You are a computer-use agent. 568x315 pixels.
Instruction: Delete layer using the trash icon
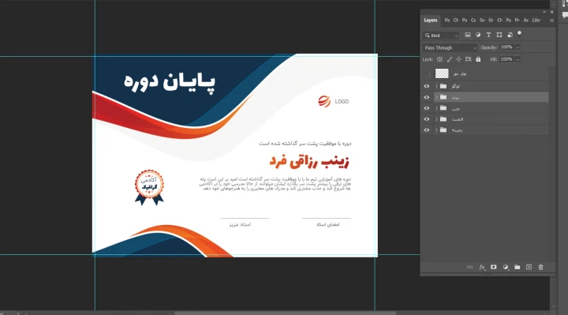coord(540,267)
